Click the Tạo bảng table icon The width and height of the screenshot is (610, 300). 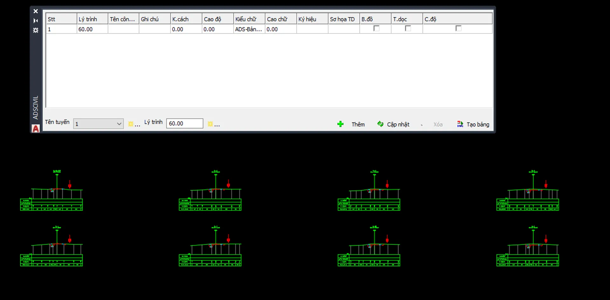point(460,124)
